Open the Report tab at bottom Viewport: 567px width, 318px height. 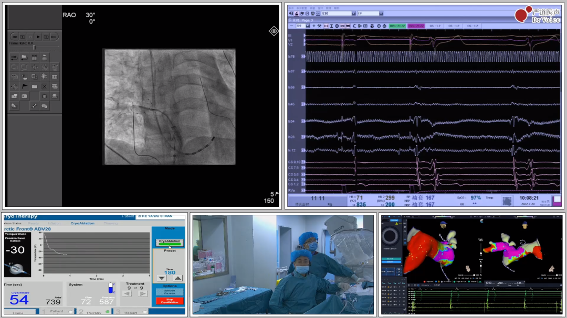[130, 312]
